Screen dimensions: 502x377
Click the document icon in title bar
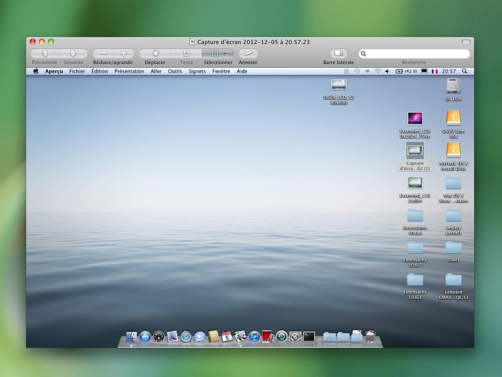coord(192,42)
